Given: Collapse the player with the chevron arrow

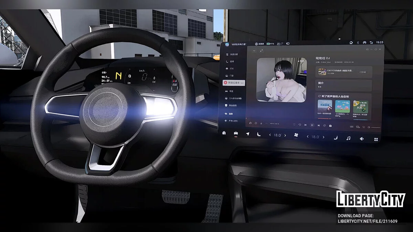Looking at the screenshot, I should [x=254, y=51].
